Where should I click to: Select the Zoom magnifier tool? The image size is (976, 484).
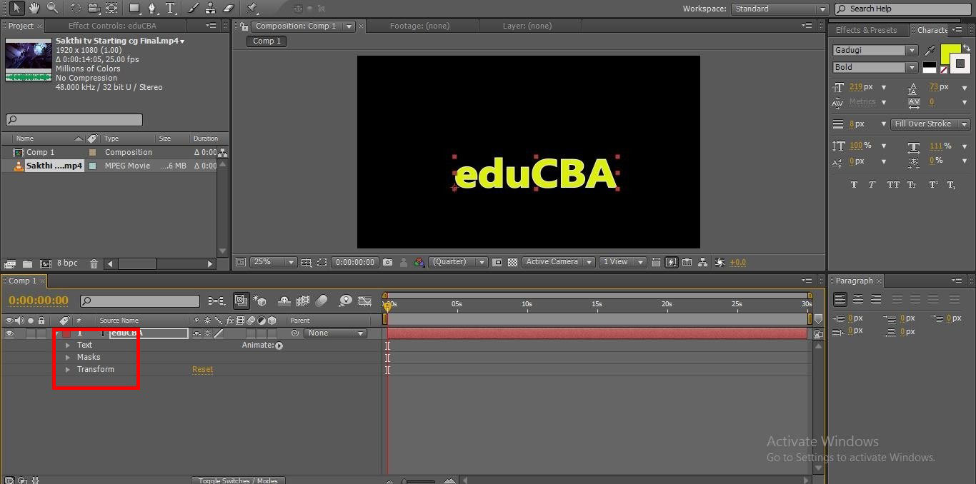52,8
